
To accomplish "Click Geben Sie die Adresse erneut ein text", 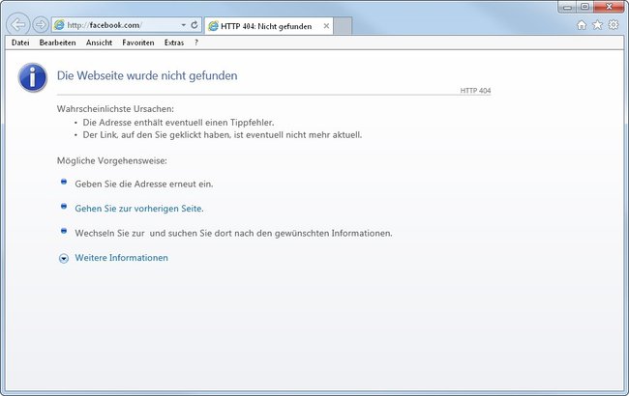I will click(144, 184).
